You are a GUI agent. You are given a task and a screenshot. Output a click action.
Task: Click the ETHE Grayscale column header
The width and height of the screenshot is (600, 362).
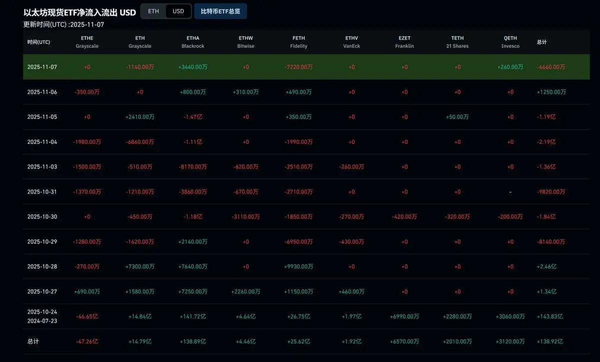[87, 42]
